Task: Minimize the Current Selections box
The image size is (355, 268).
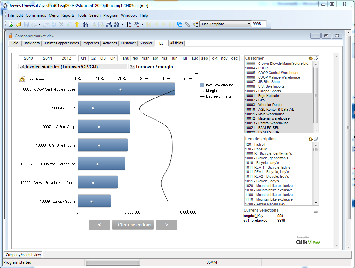Action: (316, 212)
